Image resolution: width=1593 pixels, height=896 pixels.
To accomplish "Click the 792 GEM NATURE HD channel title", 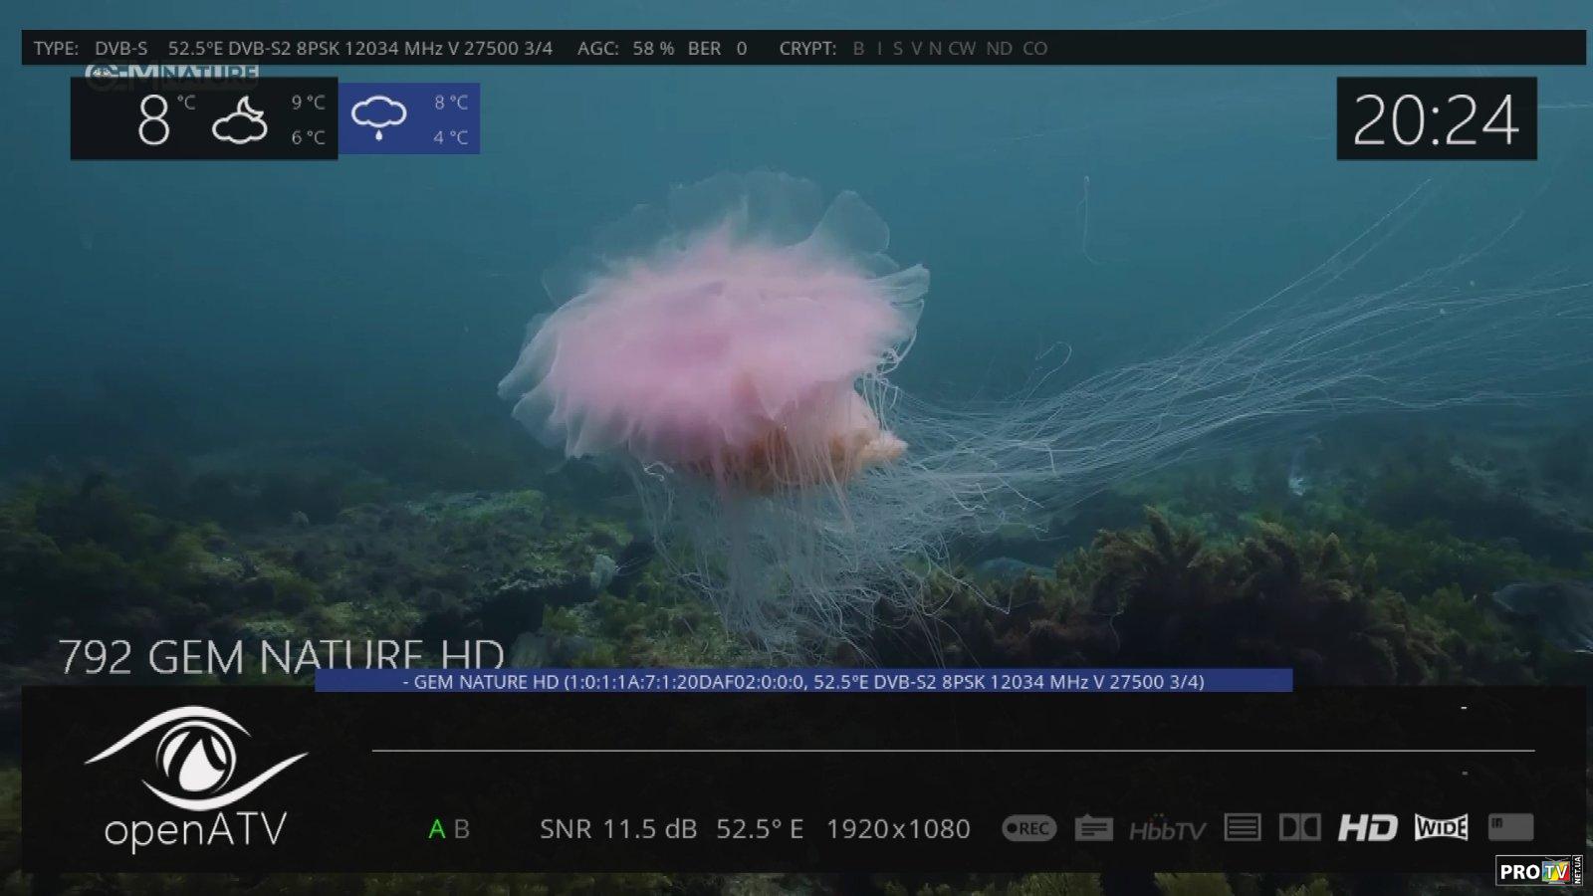I will click(x=282, y=657).
